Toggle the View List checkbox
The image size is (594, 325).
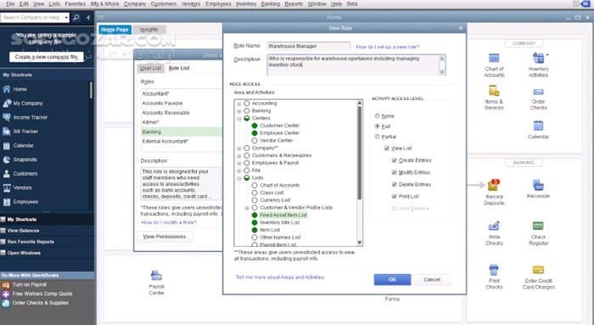(387, 148)
